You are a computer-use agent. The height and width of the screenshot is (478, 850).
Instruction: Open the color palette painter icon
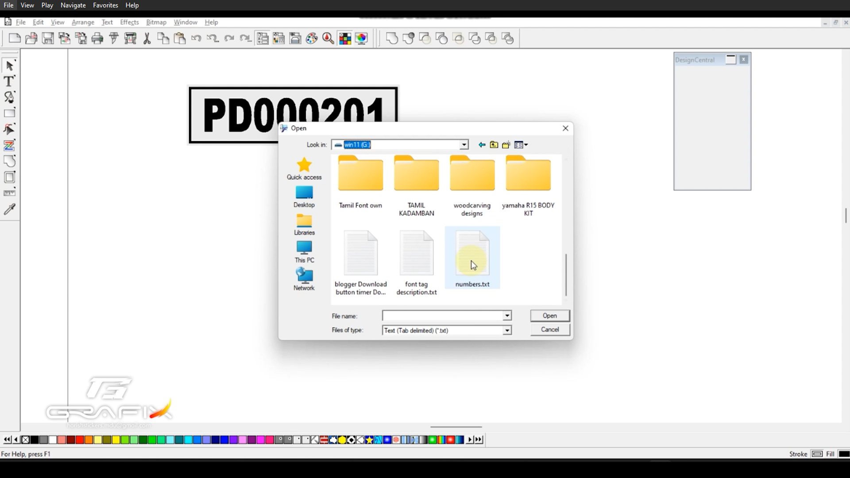tap(312, 39)
